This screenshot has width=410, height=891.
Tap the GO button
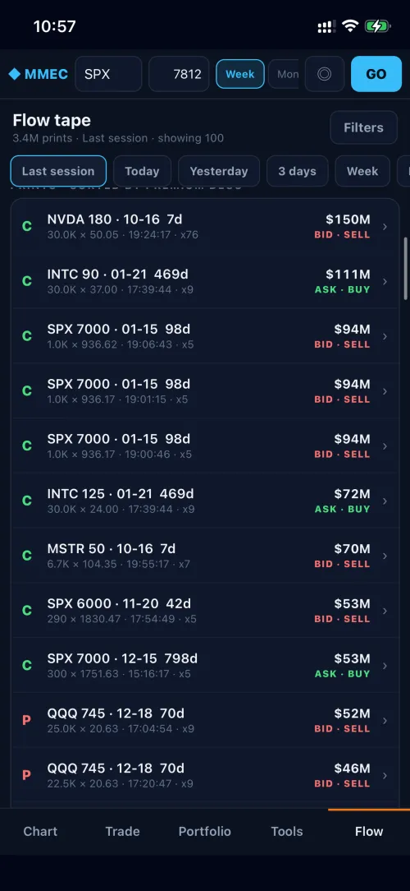376,74
